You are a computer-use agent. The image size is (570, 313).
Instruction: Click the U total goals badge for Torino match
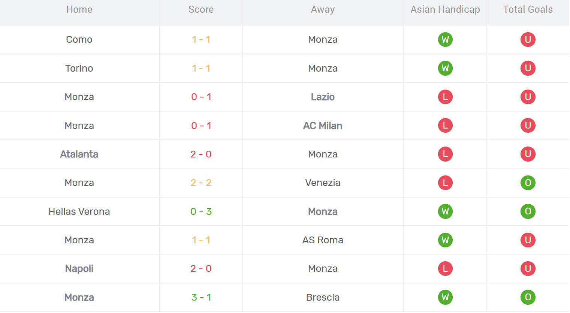528,68
